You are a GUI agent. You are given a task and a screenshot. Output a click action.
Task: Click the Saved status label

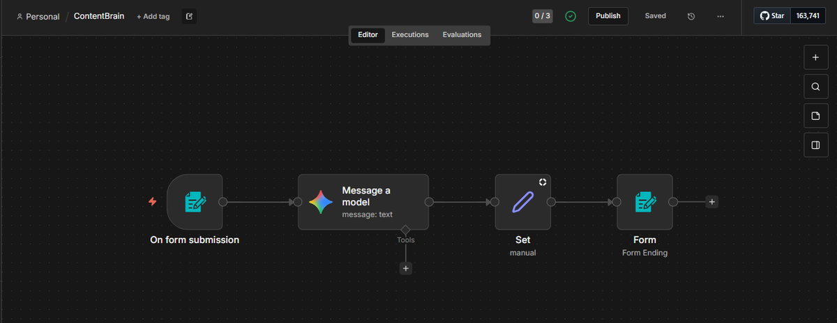click(x=655, y=16)
